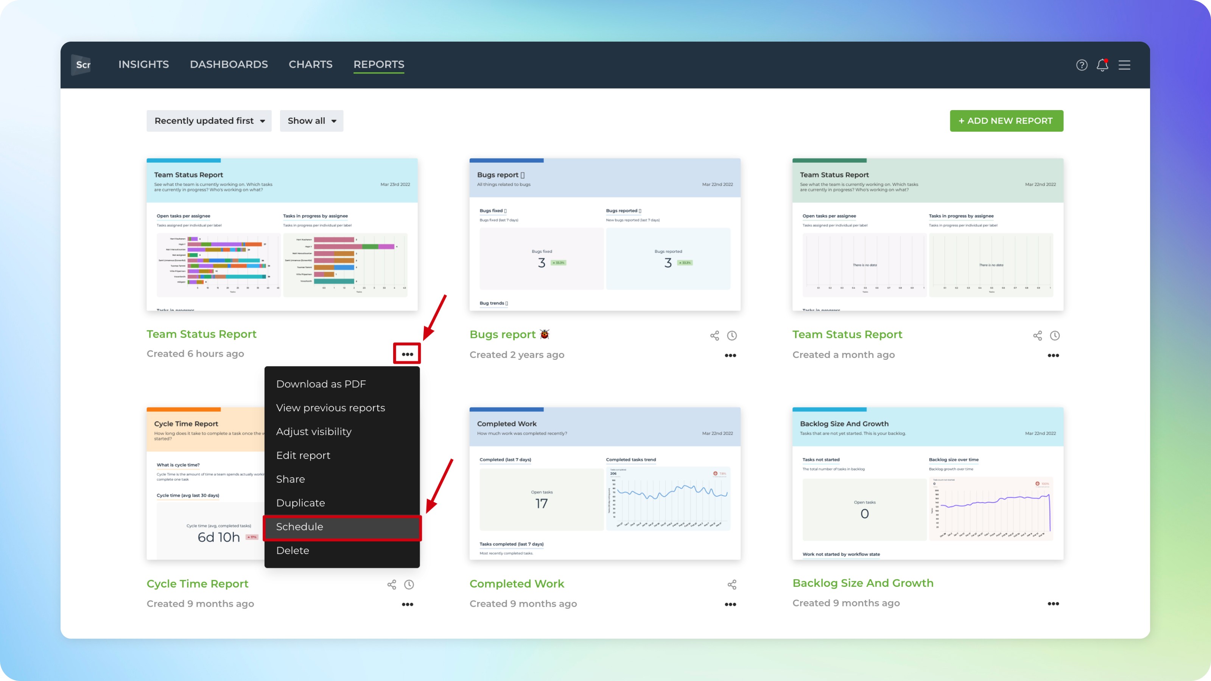The height and width of the screenshot is (681, 1211).
Task: Open three-dot menu for Completed Work
Action: click(x=730, y=605)
